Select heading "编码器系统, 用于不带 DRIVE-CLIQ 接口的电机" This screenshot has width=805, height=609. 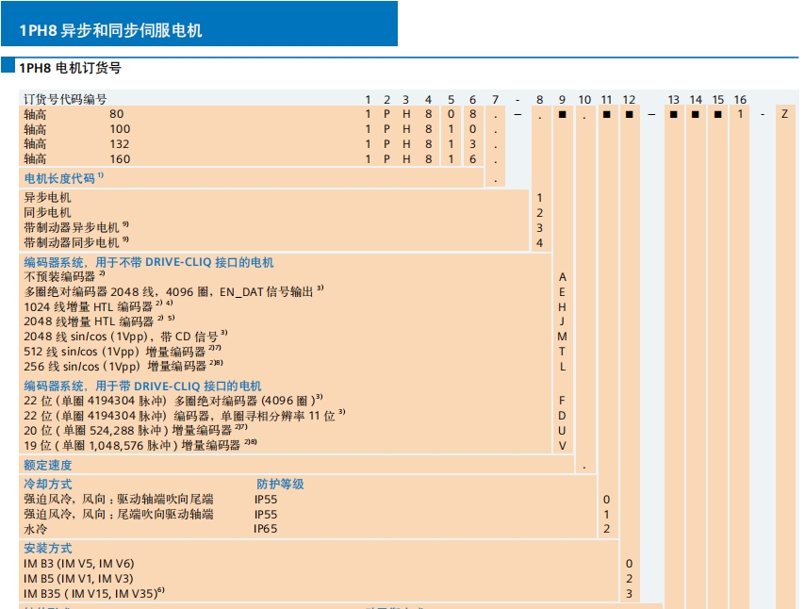(x=149, y=262)
